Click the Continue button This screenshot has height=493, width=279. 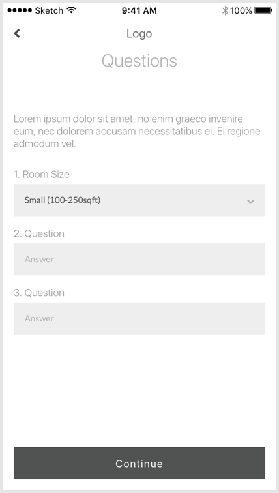pyautogui.click(x=139, y=463)
